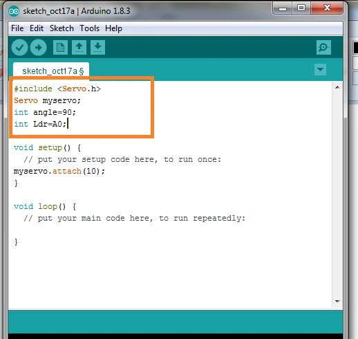The image size is (358, 339).
Task: Create a new sketch with the page icon
Action: pyautogui.click(x=60, y=48)
